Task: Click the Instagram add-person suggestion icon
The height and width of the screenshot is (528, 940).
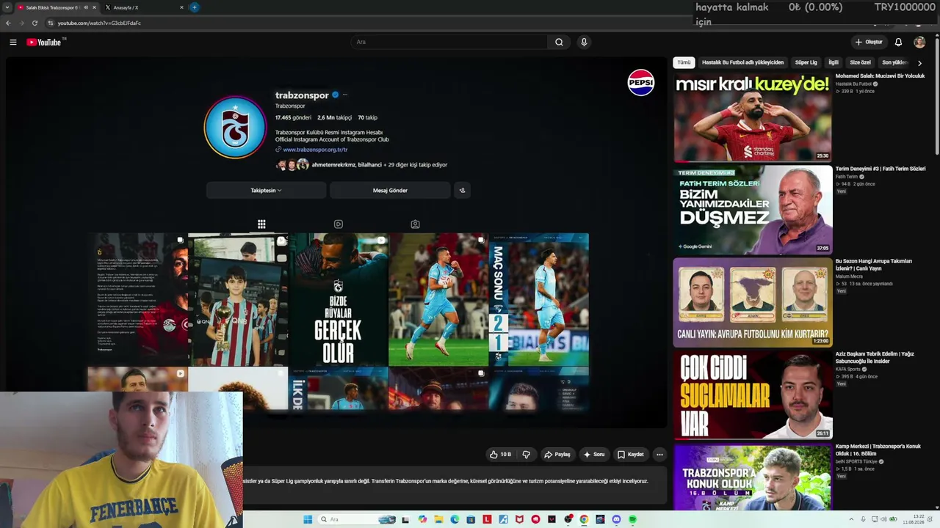Action: 462,191
